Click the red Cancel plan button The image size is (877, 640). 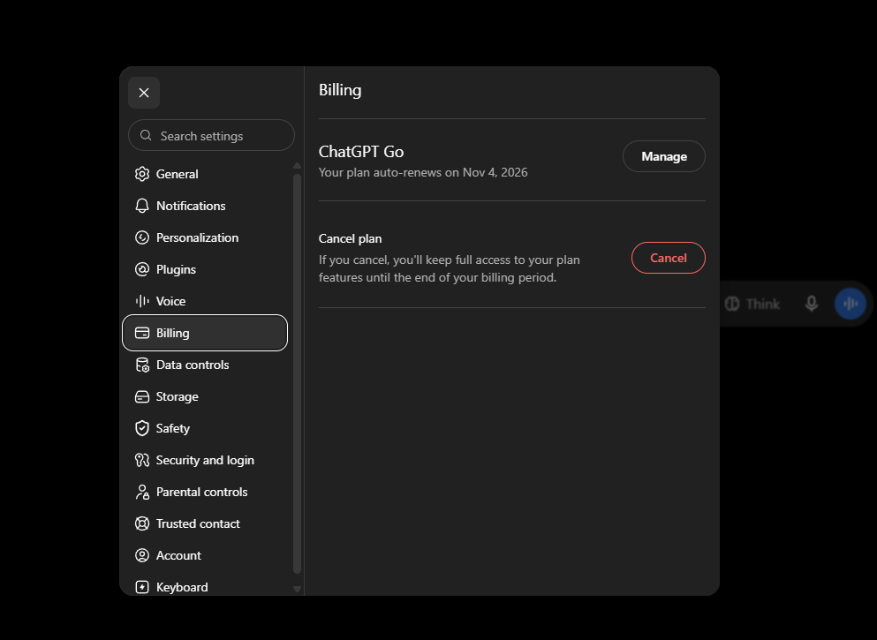(669, 258)
